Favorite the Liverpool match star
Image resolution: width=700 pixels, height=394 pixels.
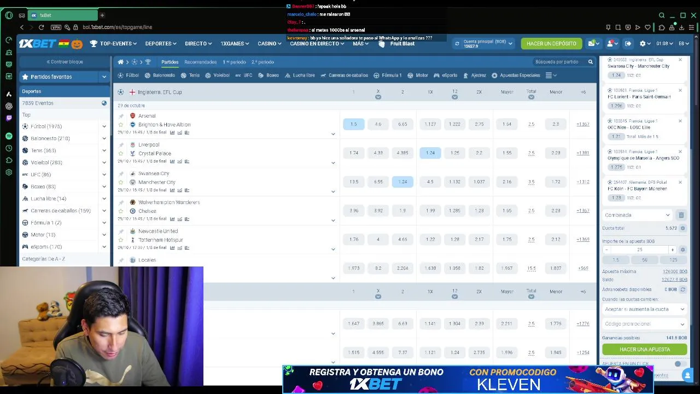[121, 153]
